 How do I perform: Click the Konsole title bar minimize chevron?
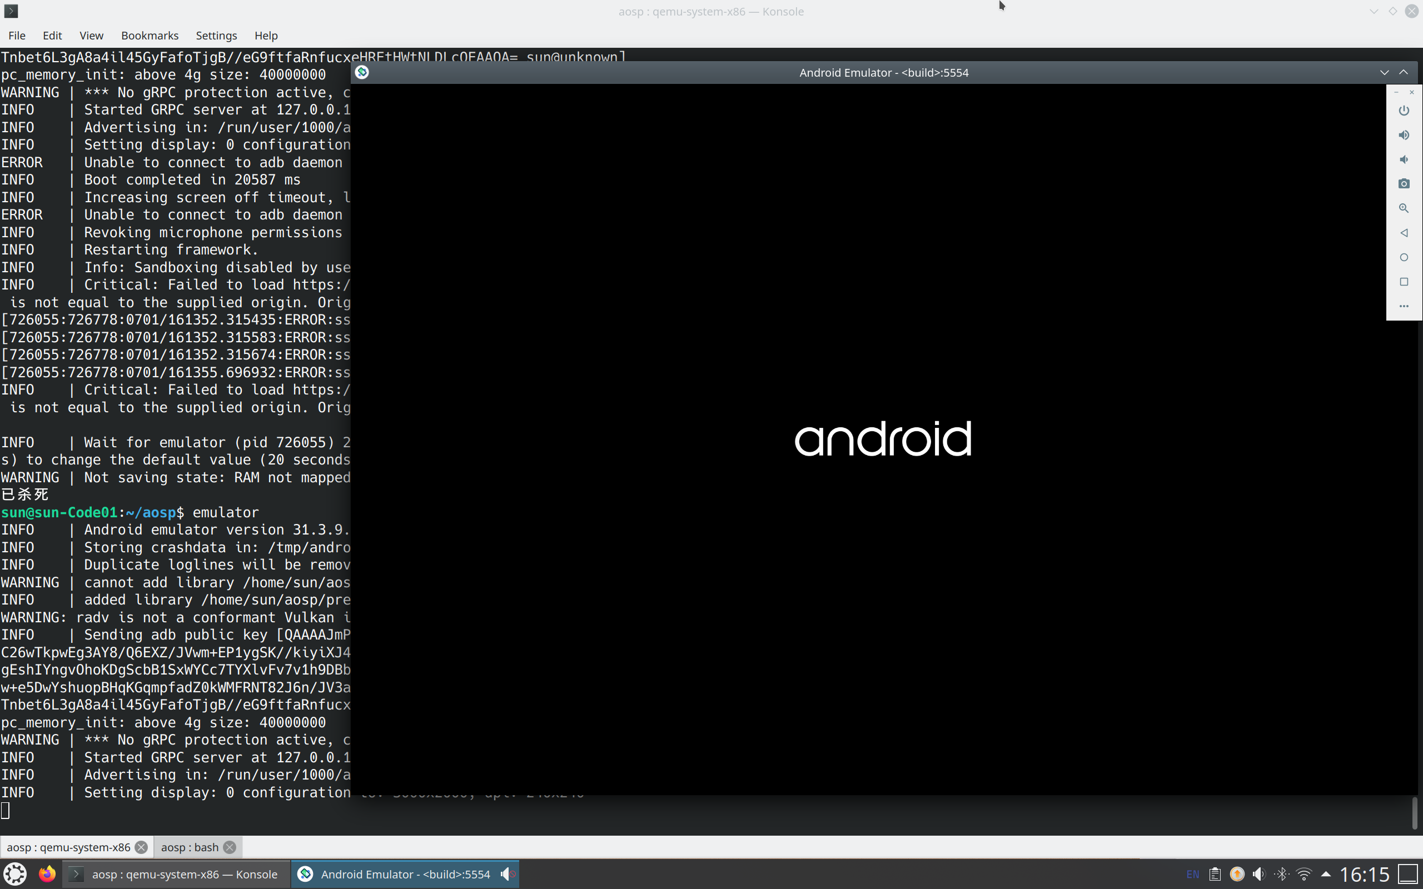click(1374, 11)
